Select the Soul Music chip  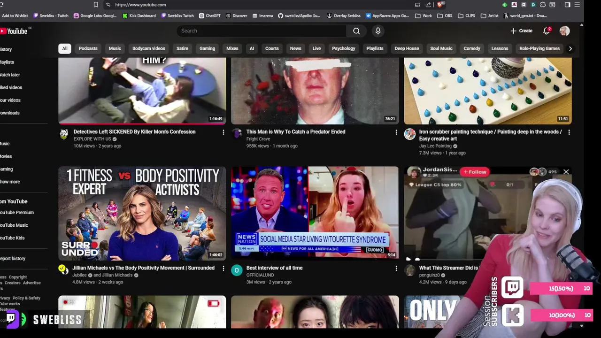coord(441,48)
